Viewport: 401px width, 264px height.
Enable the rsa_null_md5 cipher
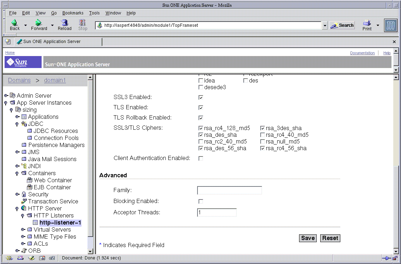(x=262, y=141)
